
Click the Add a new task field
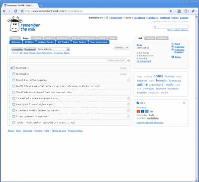(68, 61)
